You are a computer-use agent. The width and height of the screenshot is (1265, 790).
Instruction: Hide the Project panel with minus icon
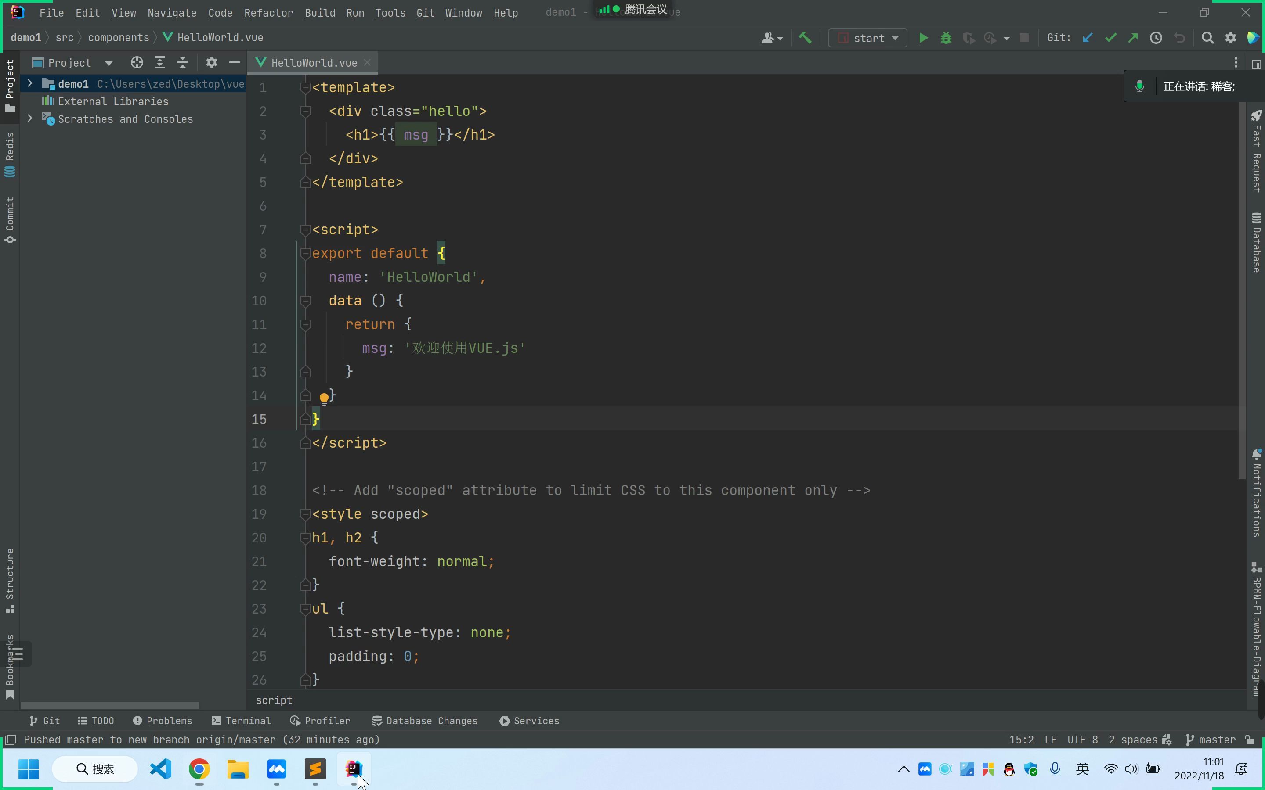click(234, 63)
